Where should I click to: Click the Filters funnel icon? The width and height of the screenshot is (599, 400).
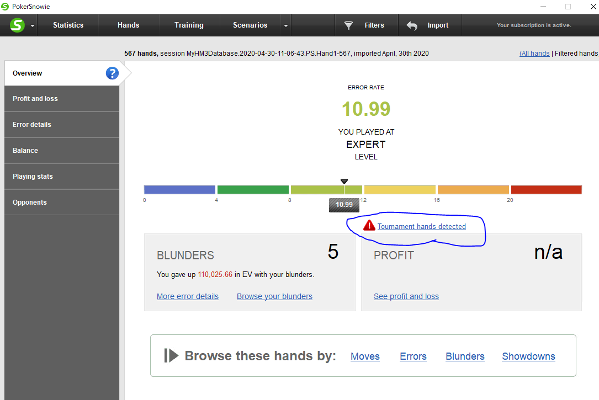pyautogui.click(x=348, y=25)
